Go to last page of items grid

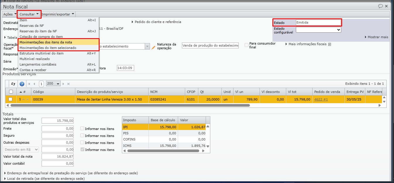pyautogui.click(x=69, y=84)
